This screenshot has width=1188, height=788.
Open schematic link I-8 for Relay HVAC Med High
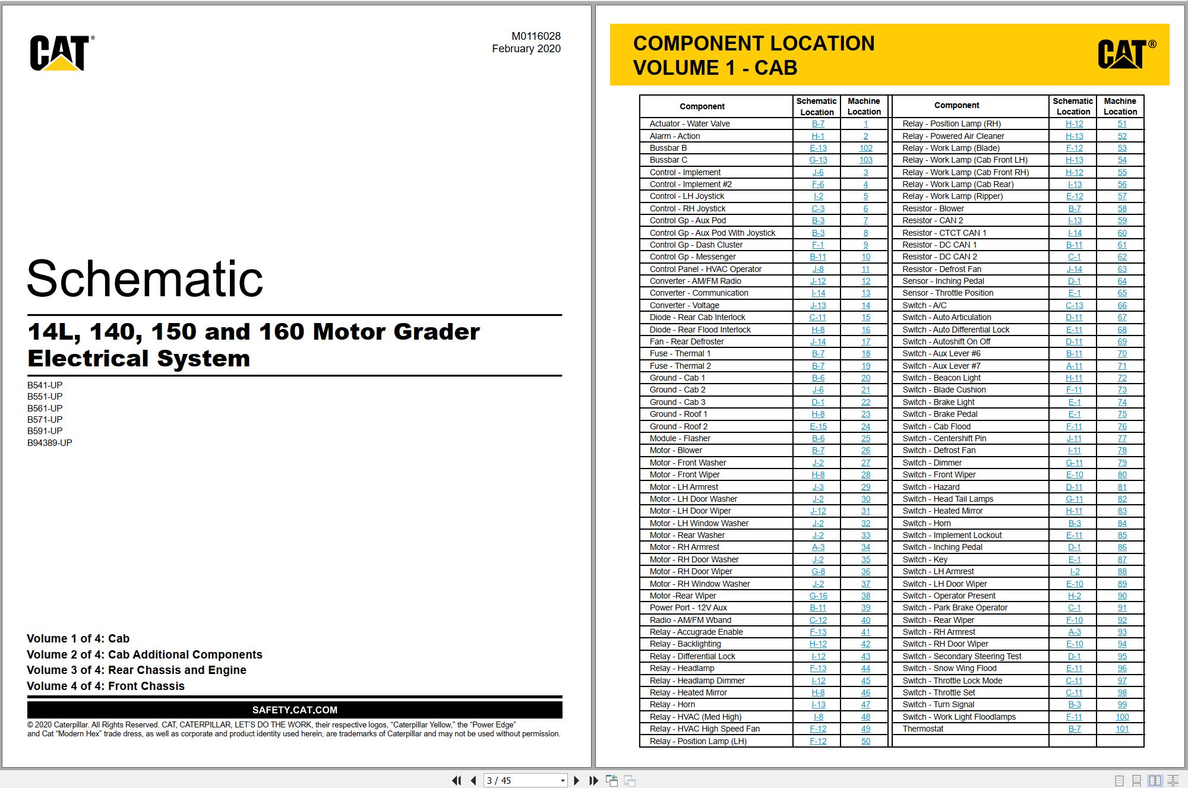pos(818,717)
